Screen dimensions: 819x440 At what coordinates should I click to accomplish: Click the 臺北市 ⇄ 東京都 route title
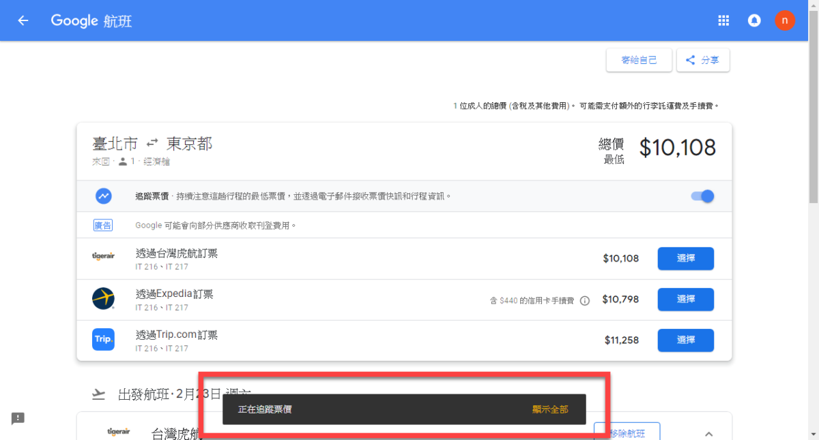point(152,144)
